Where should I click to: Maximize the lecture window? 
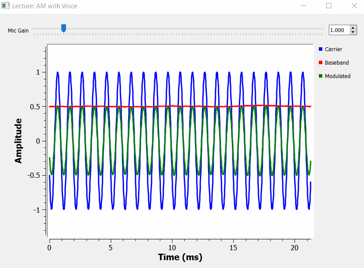click(x=329, y=6)
